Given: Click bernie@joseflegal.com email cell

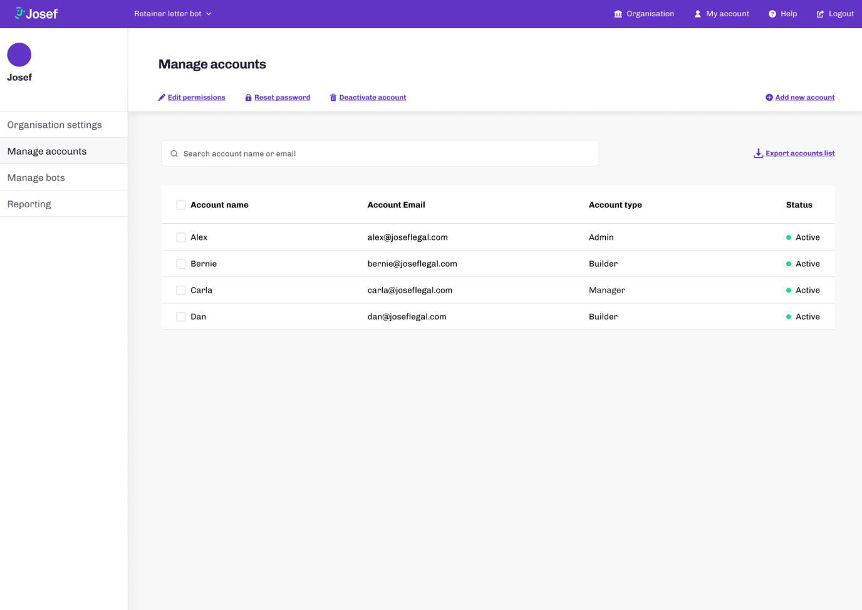Looking at the screenshot, I should point(412,264).
